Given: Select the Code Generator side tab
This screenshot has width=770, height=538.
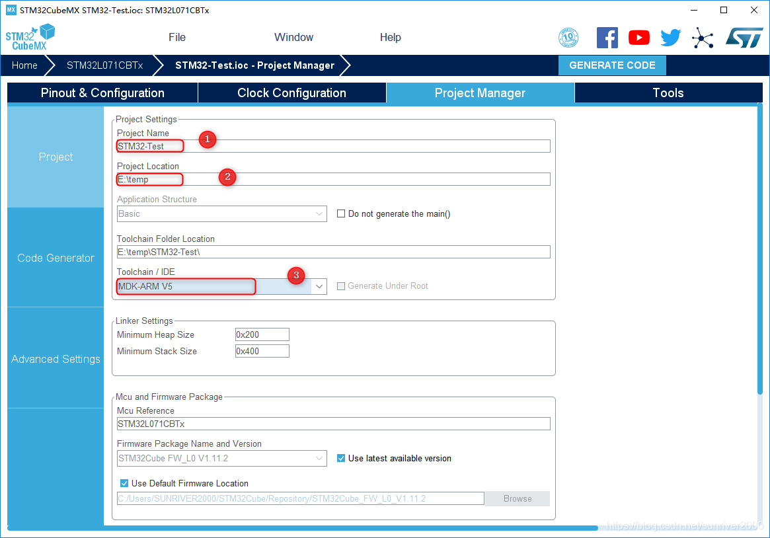Looking at the screenshot, I should [56, 258].
